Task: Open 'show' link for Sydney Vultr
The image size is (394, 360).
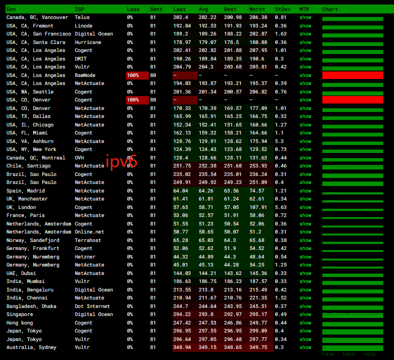Action: click(305, 347)
